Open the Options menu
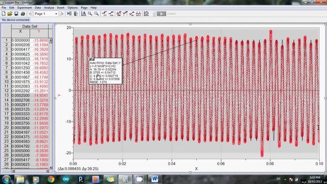Image resolution: width=327 pixels, height=184 pixels. (x=73, y=8)
